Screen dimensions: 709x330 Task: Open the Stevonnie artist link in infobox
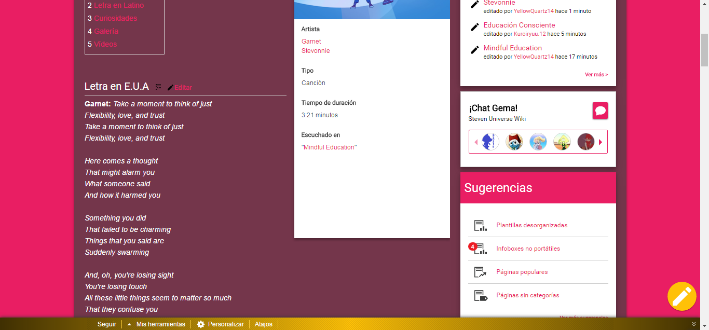tap(316, 51)
